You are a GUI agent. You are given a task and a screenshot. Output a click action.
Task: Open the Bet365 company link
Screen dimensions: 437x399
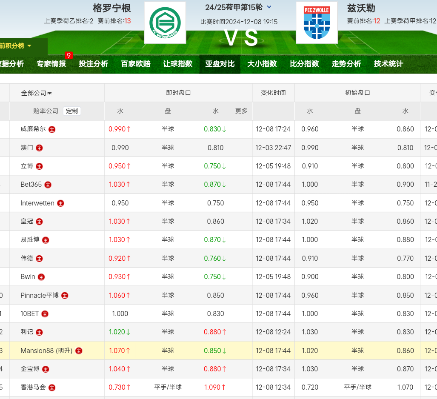click(x=31, y=185)
